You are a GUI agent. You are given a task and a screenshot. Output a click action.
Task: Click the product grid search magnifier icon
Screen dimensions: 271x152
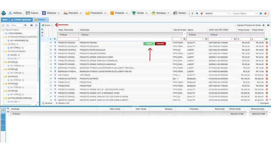coord(42,29)
